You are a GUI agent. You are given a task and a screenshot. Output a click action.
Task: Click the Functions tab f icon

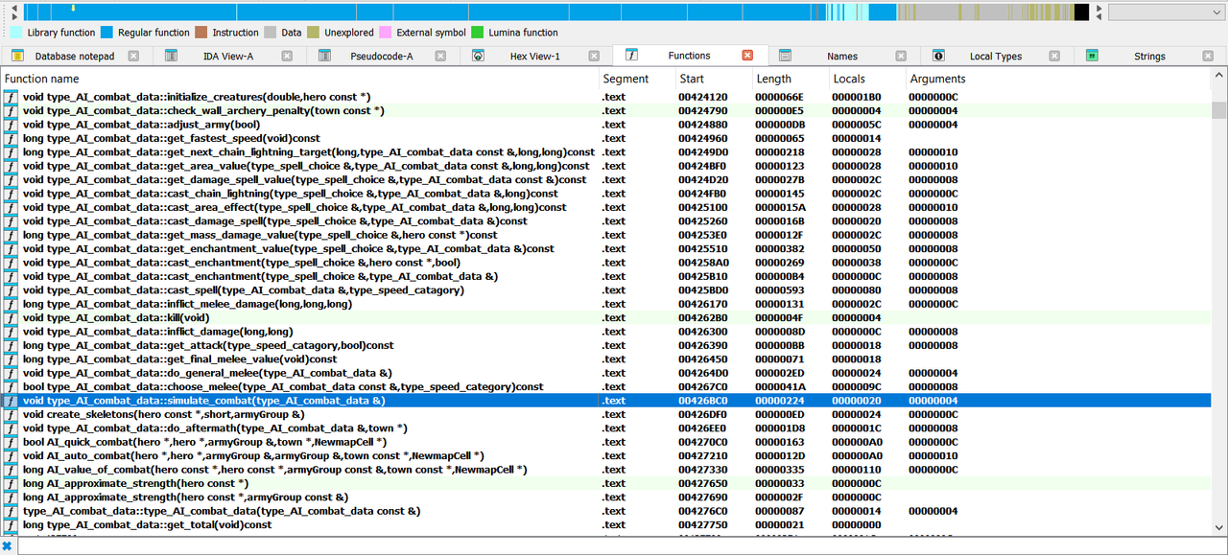pyautogui.click(x=632, y=56)
